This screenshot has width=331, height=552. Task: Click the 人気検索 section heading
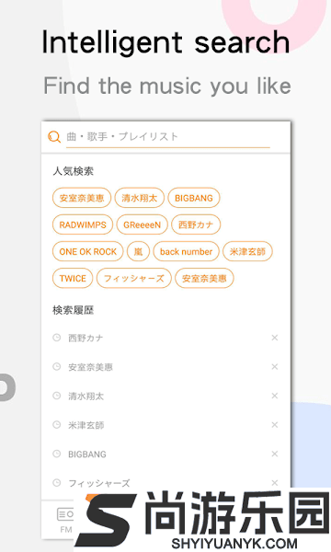(x=73, y=171)
